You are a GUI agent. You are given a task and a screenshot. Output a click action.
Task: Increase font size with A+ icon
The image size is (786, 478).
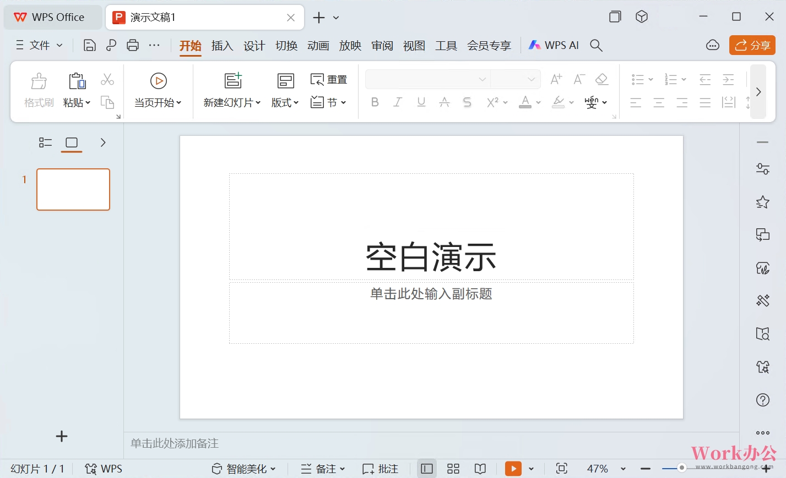coord(556,79)
